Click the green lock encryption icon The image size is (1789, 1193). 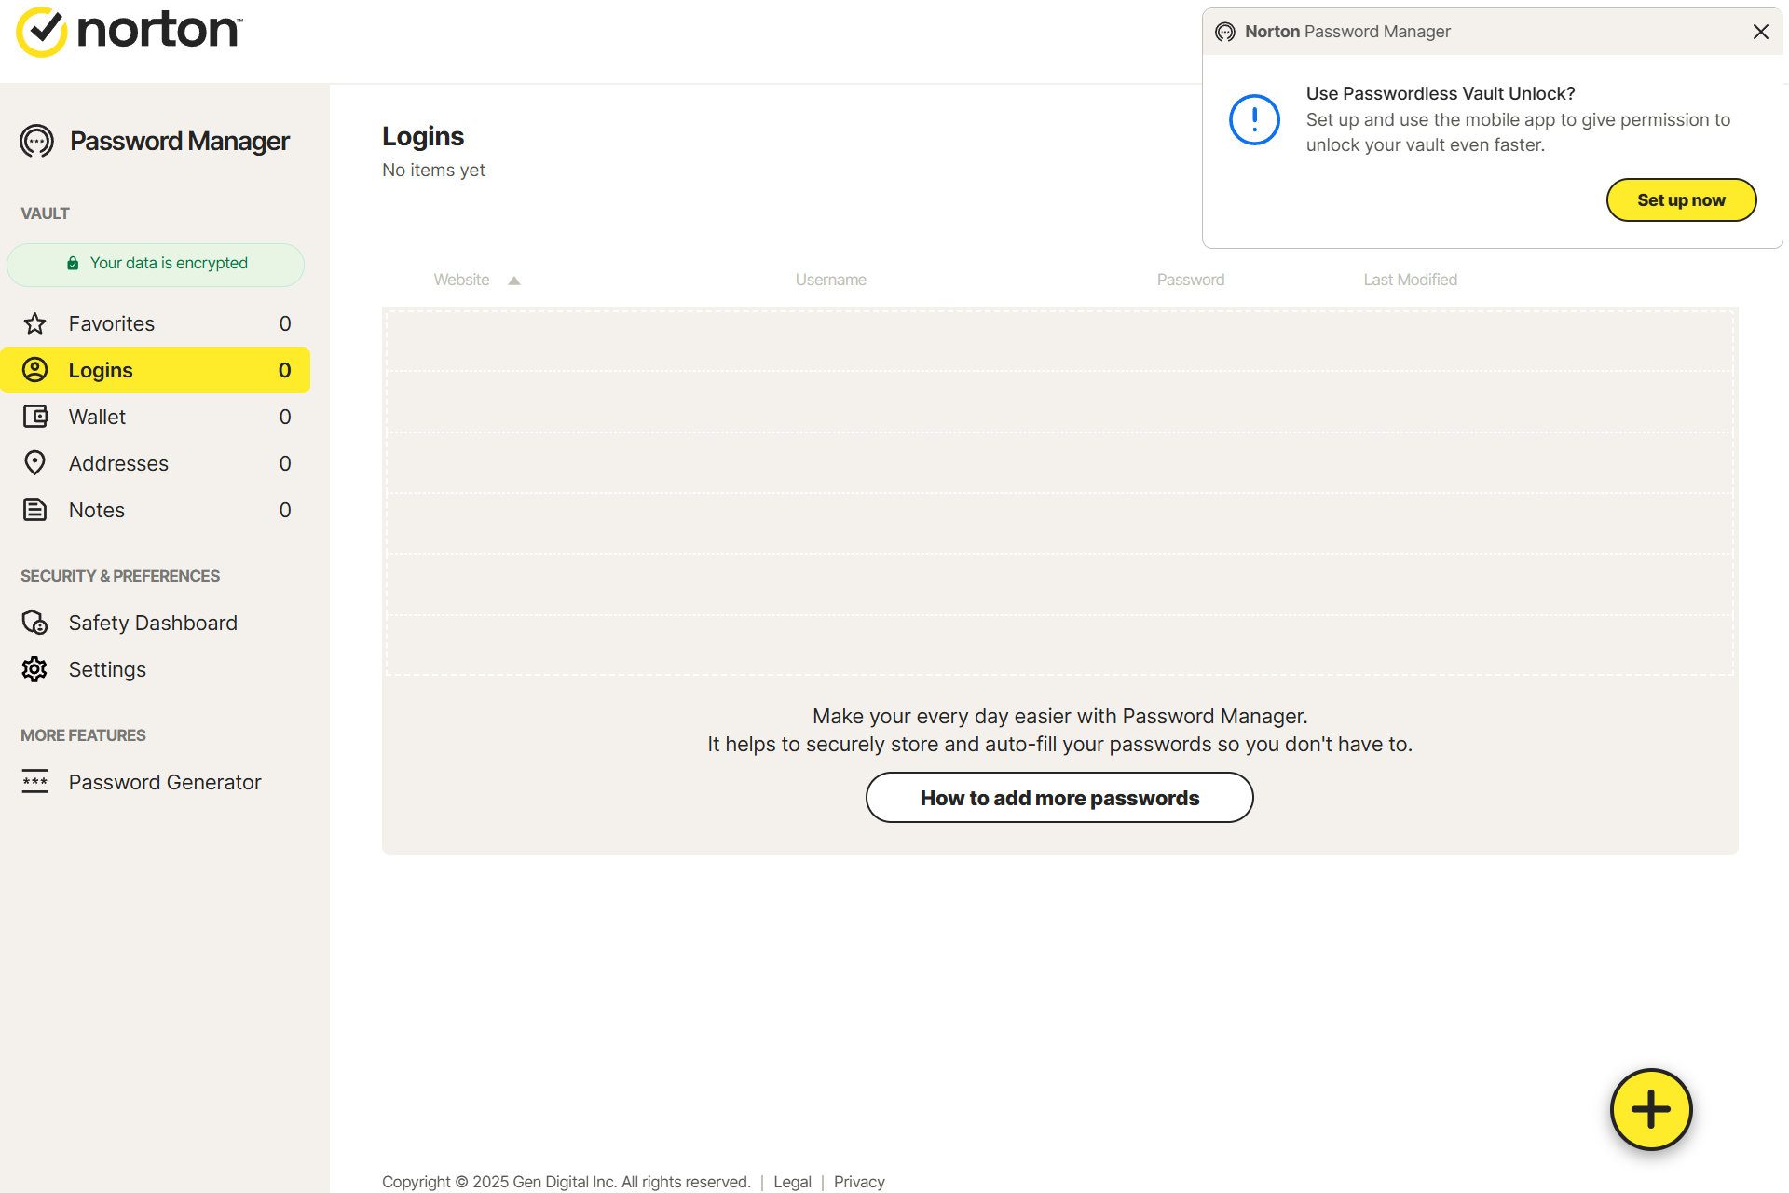click(x=73, y=263)
